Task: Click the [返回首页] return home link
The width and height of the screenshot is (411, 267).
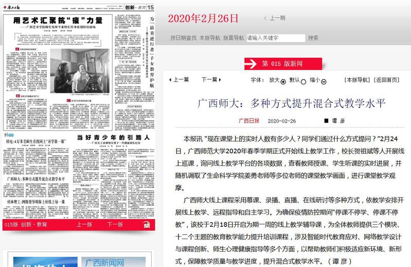Action: pyautogui.click(x=386, y=80)
